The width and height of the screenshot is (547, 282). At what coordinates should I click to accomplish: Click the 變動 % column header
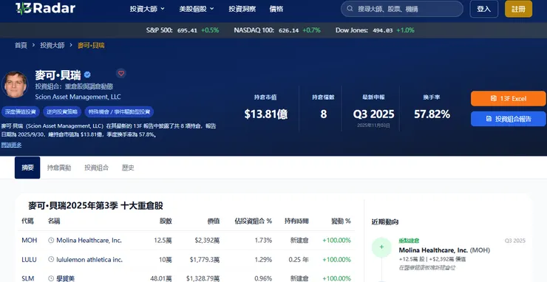pos(341,221)
